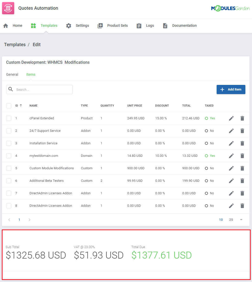This screenshot has height=282, width=252.
Task: Show 25 entries per page
Action: click(x=231, y=220)
